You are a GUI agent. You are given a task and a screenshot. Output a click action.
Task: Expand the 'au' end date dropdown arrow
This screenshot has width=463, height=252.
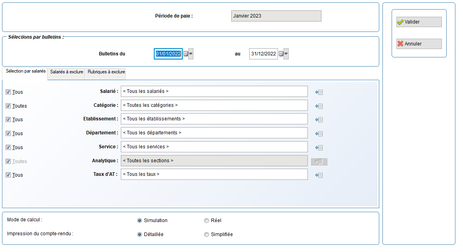point(286,54)
